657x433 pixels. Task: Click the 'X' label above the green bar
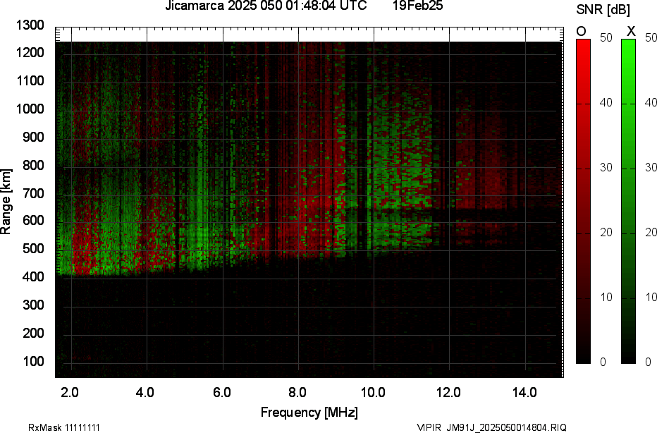coord(631,32)
